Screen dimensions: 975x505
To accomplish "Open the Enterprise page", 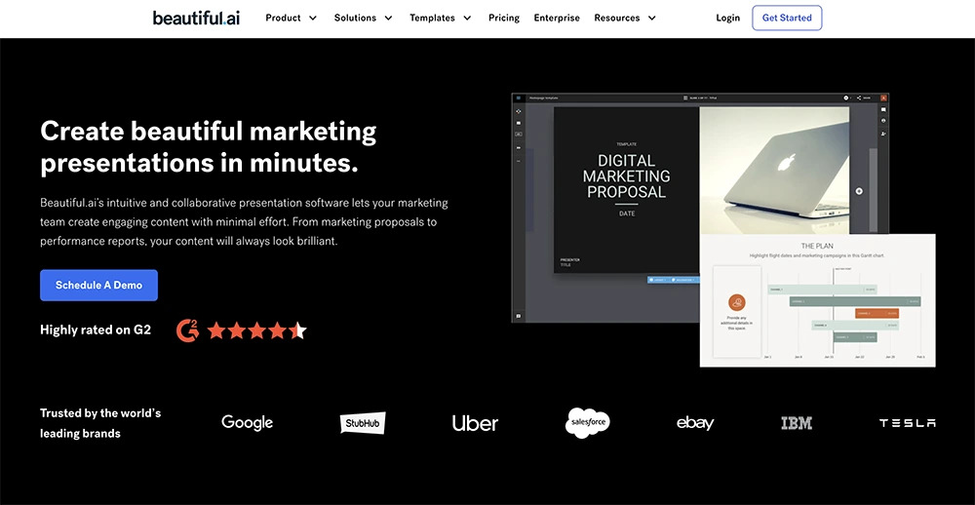I will [x=557, y=18].
